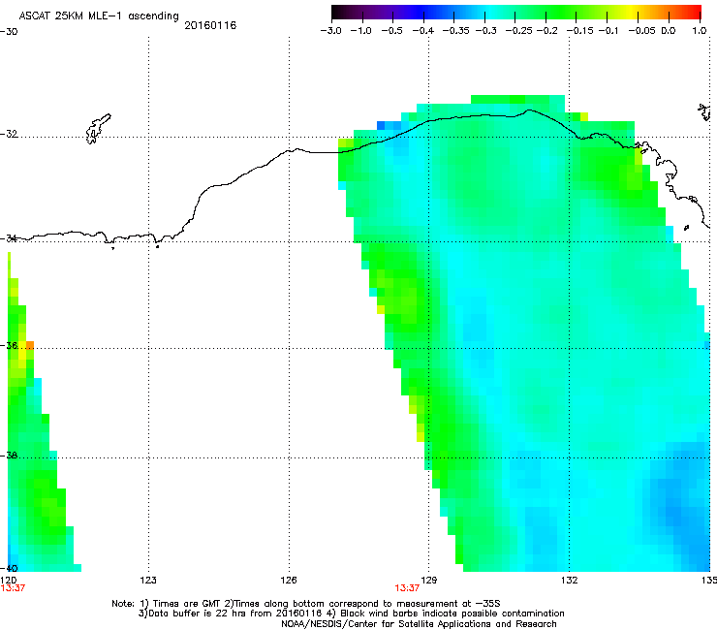Click the NOAA/NESDIS credit line
The width and height of the screenshot is (717, 630).
pyautogui.click(x=419, y=624)
